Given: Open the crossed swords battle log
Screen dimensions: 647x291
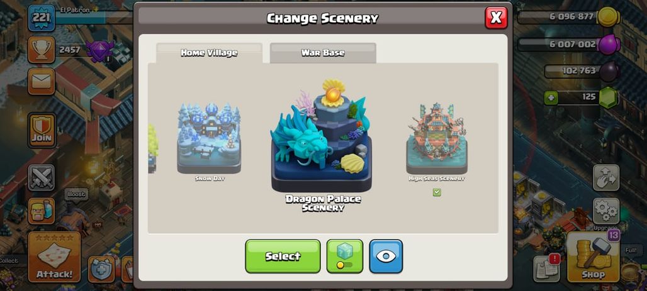Looking at the screenshot, I should tap(42, 178).
